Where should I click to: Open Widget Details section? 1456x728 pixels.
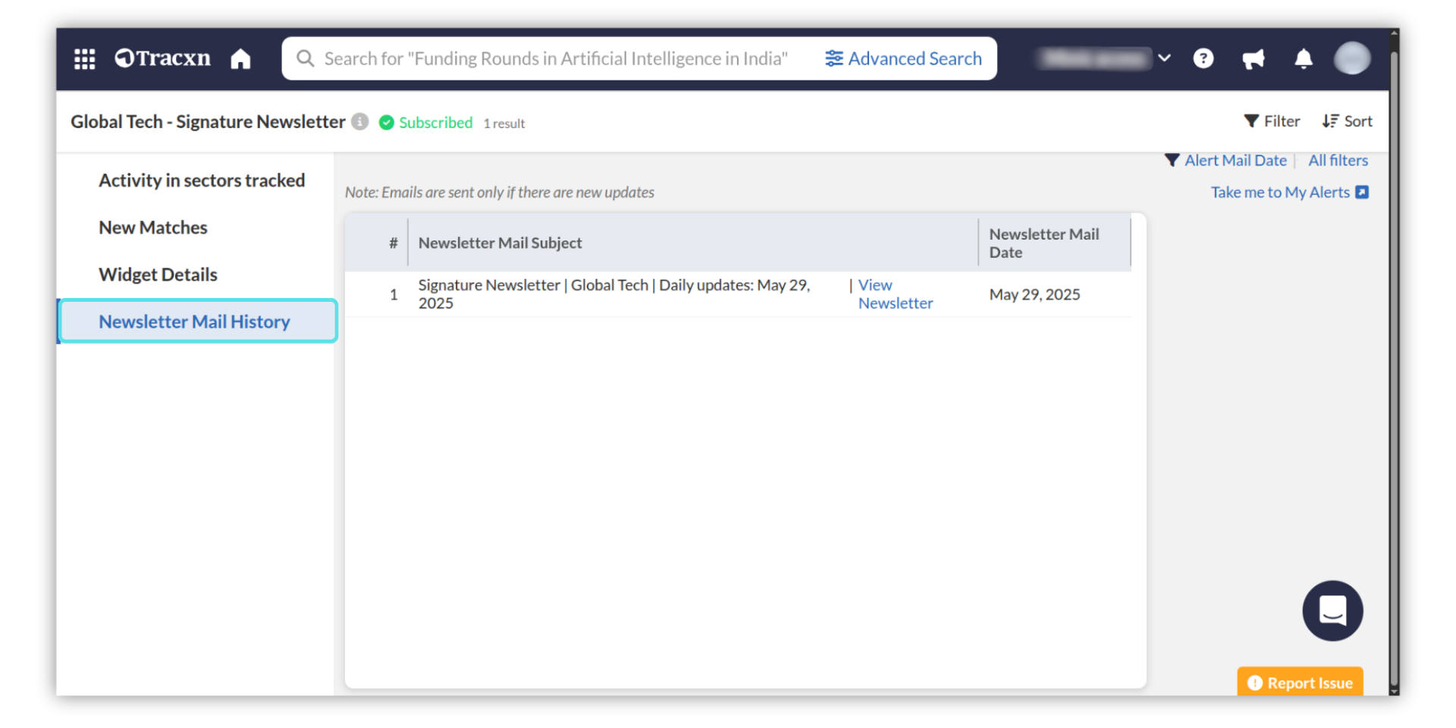coord(158,275)
